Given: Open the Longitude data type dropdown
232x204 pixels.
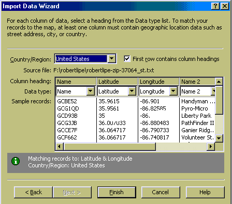Looking at the screenshot, I should click(x=173, y=91).
